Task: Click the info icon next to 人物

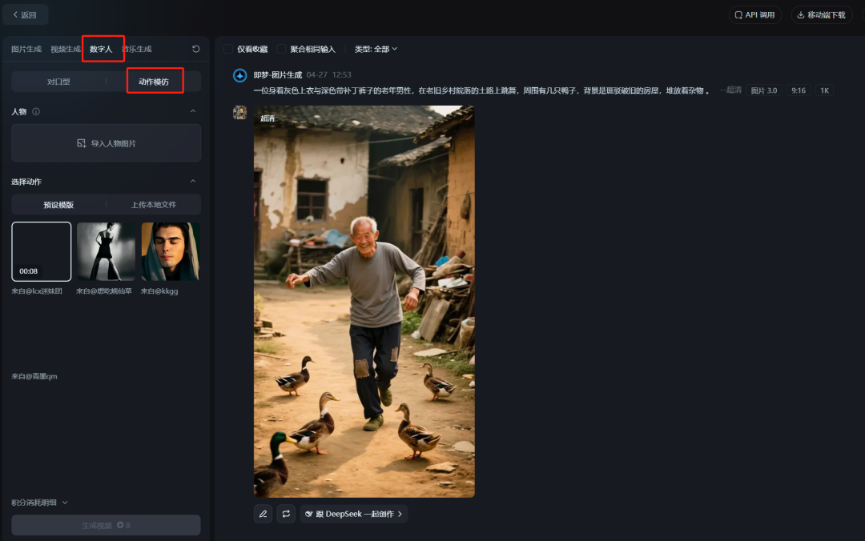Action: (x=36, y=112)
